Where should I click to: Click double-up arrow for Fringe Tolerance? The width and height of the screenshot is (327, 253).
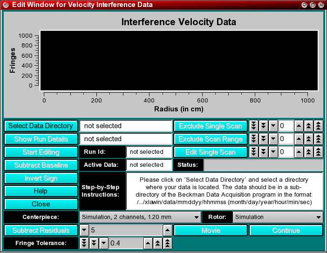157,243
